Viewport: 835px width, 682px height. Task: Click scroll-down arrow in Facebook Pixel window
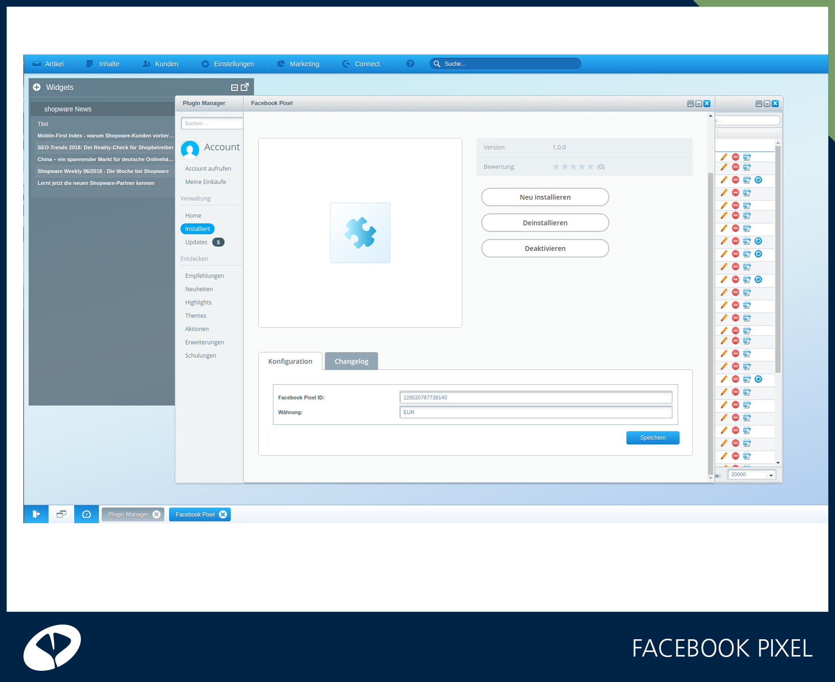(711, 478)
